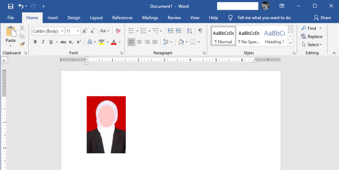Click the Grow Font size icon
This screenshot has height=170, width=339.
point(85,31)
